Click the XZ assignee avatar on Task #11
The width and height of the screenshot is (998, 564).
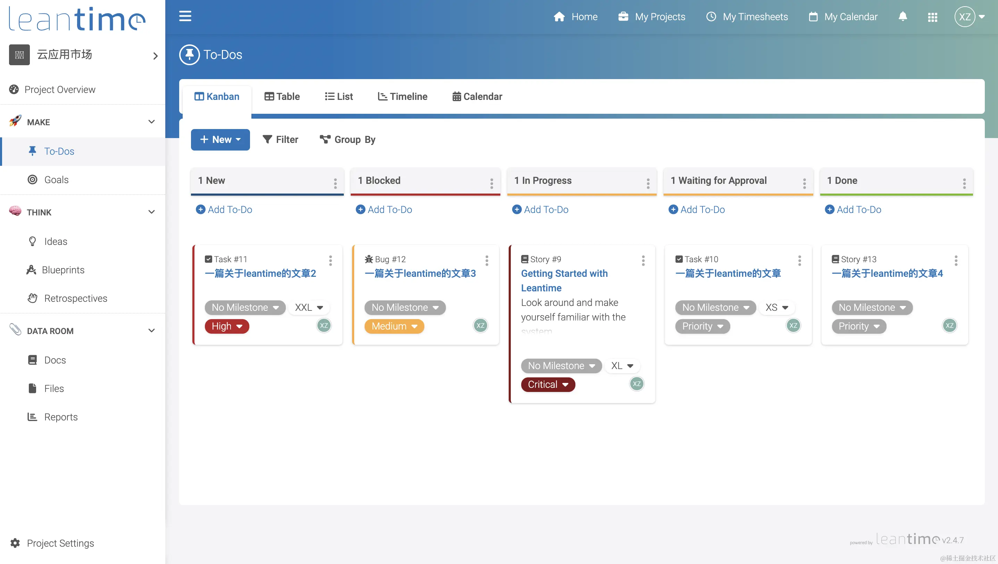324,325
